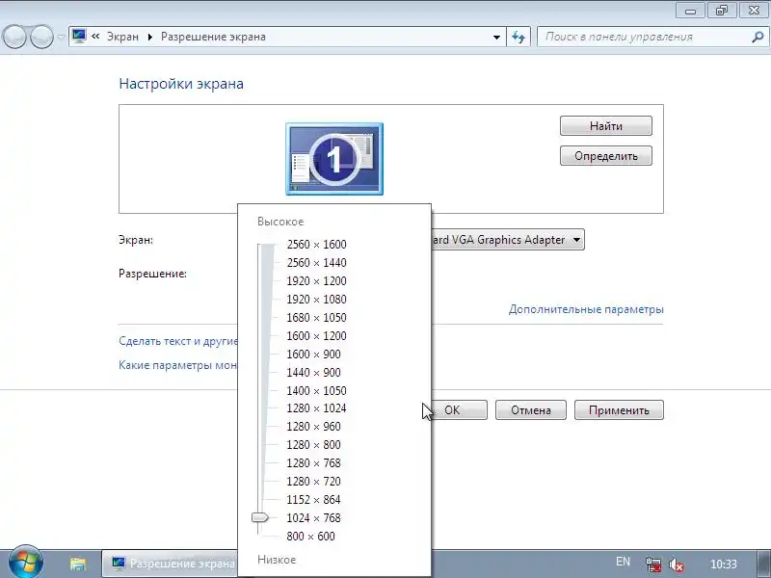Open Дополнительные параметры link
Viewport: 771px width, 578px height.
(x=586, y=309)
